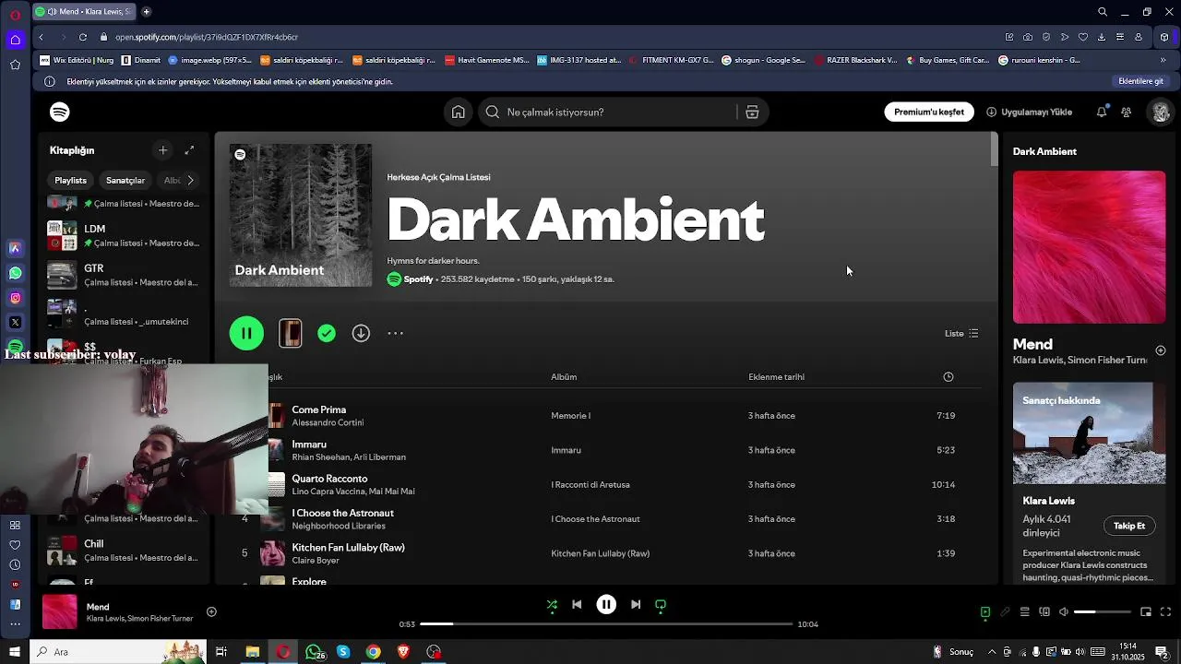The height and width of the screenshot is (664, 1181).
Task: Open the Windows Start menu
Action: coord(15,652)
